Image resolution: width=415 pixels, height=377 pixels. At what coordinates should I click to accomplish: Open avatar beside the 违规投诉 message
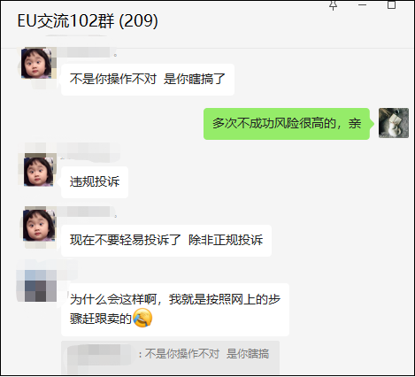[39, 170]
